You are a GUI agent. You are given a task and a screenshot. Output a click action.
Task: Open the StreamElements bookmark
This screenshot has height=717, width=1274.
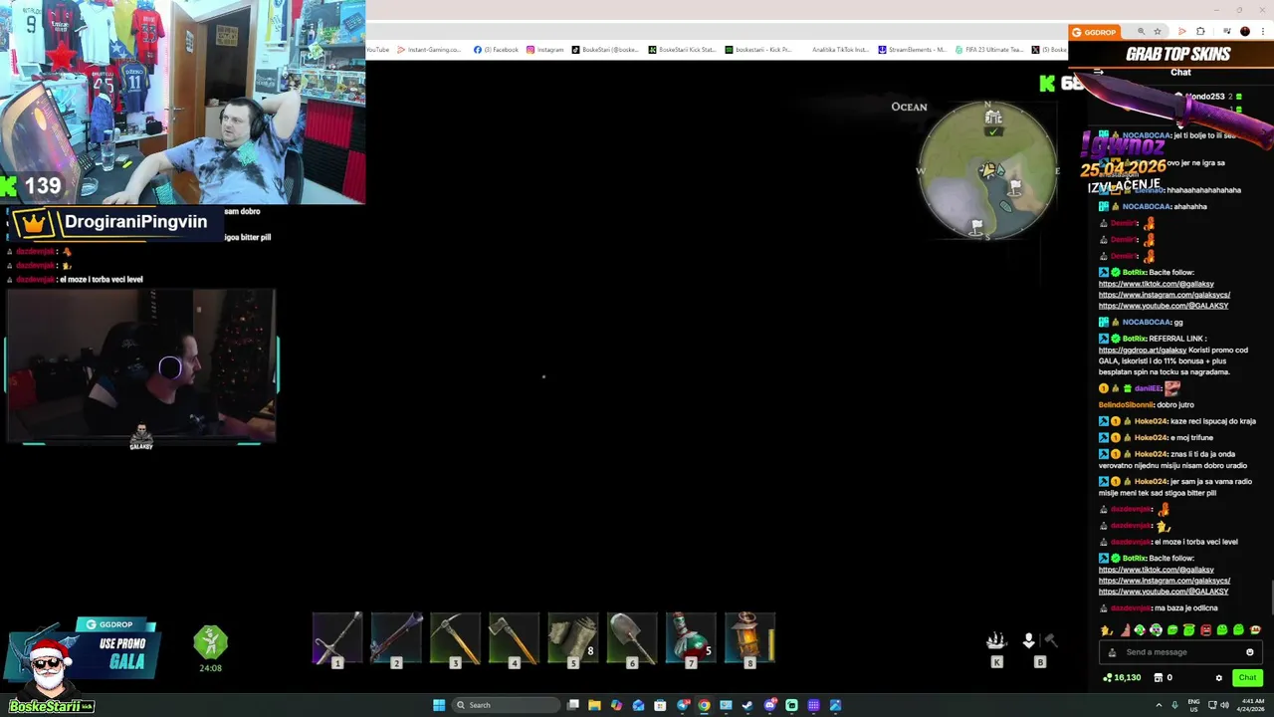pyautogui.click(x=912, y=50)
